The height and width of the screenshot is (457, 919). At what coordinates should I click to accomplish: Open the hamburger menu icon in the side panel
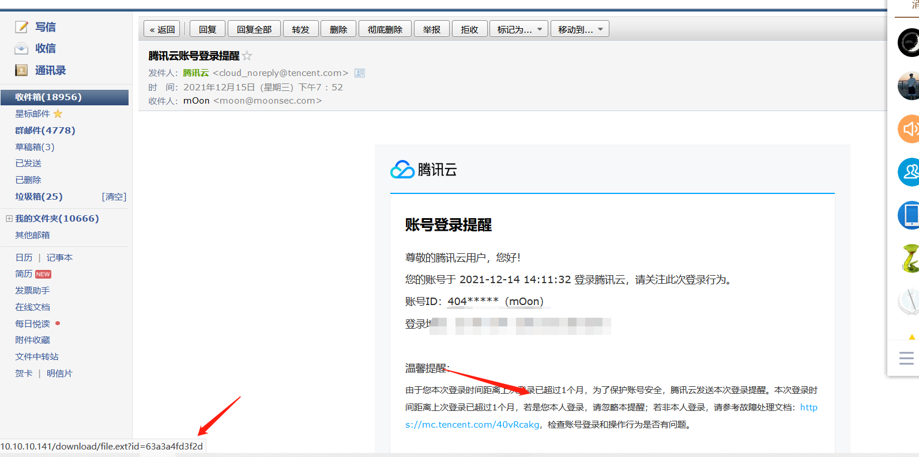coord(906,358)
